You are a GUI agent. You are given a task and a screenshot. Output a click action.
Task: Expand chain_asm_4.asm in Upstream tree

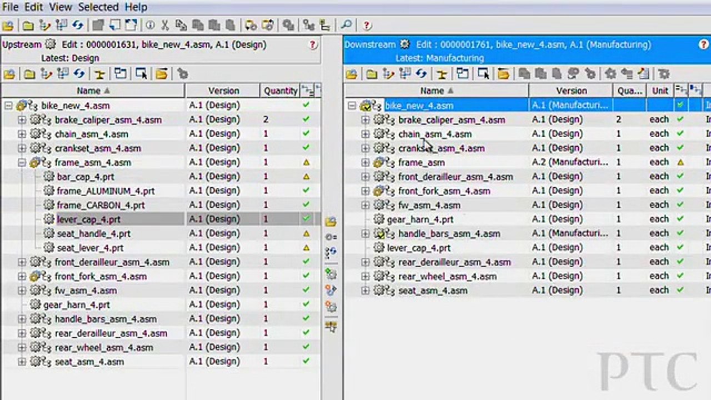click(x=22, y=134)
